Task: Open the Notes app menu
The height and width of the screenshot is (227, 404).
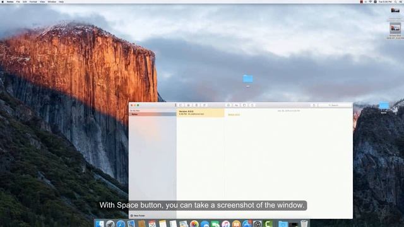Action: [x=10, y=1]
